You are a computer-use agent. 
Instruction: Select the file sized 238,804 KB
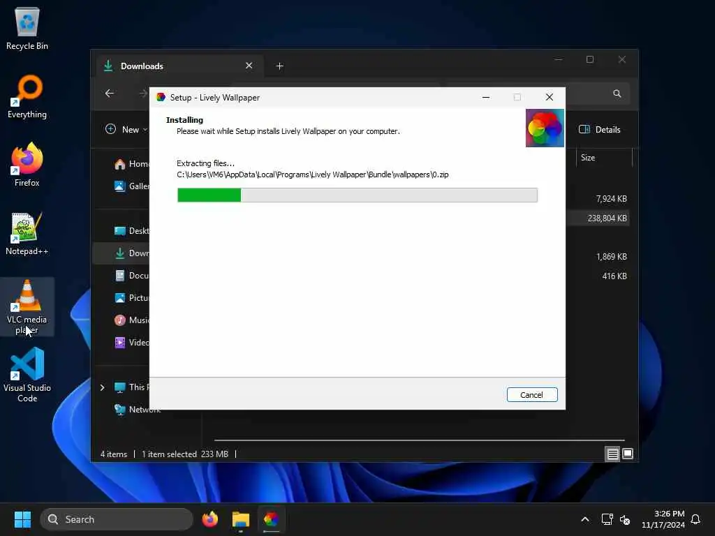coord(607,218)
